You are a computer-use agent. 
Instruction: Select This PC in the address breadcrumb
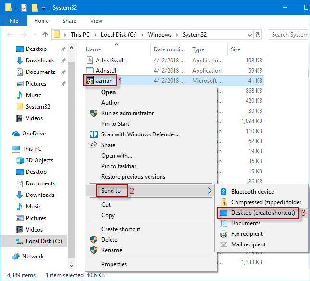pyautogui.click(x=80, y=35)
